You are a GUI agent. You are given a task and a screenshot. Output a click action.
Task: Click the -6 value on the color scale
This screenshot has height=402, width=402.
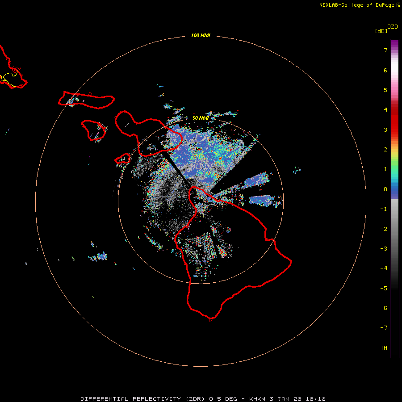tap(384, 308)
